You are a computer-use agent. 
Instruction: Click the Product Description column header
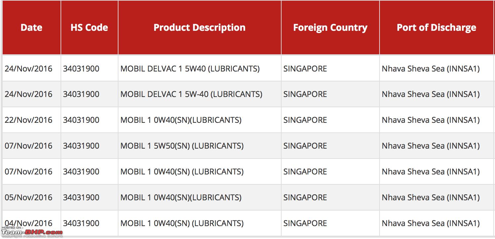coord(200,27)
